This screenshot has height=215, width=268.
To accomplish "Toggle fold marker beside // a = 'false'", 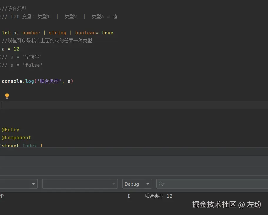I will [x=1, y=65].
